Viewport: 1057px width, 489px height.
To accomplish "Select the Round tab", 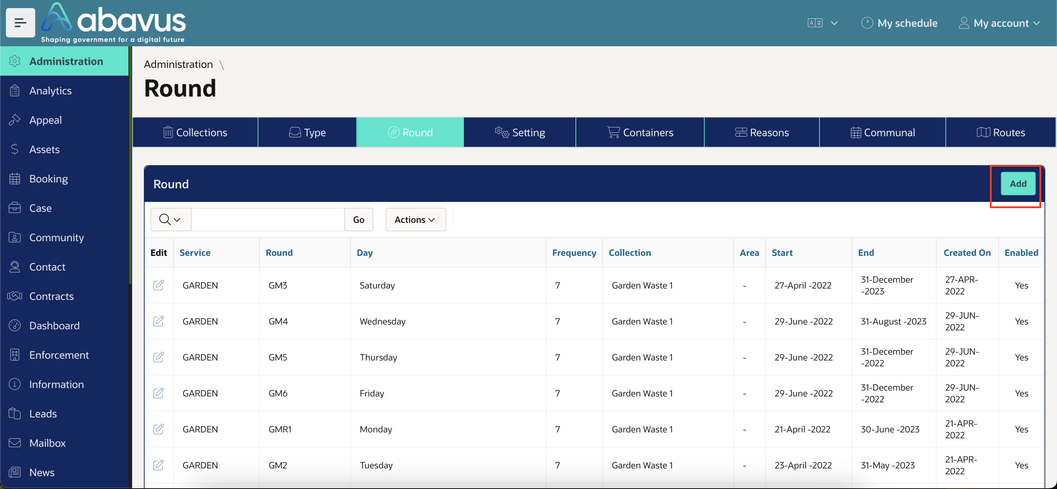I will coord(410,132).
